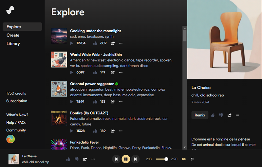
Task: Open the user profile avatar
Action: (10, 139)
